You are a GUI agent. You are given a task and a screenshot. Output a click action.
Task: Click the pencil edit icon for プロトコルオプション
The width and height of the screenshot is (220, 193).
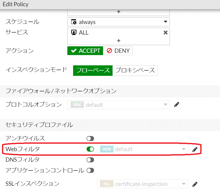[177, 105]
